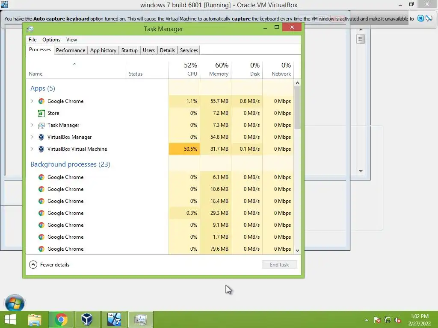Open the Options menu
438x328 pixels.
[x=51, y=40]
